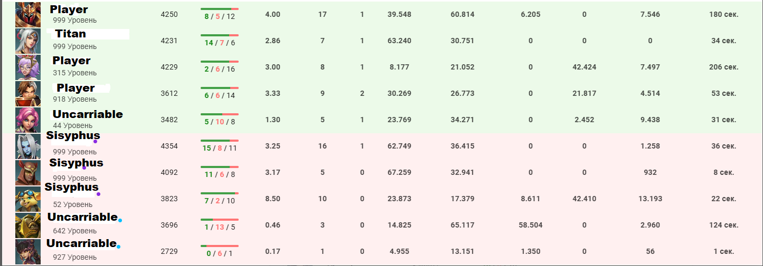763x266 pixels.
Task: Click the Player name above 315 level
Action: (71, 61)
